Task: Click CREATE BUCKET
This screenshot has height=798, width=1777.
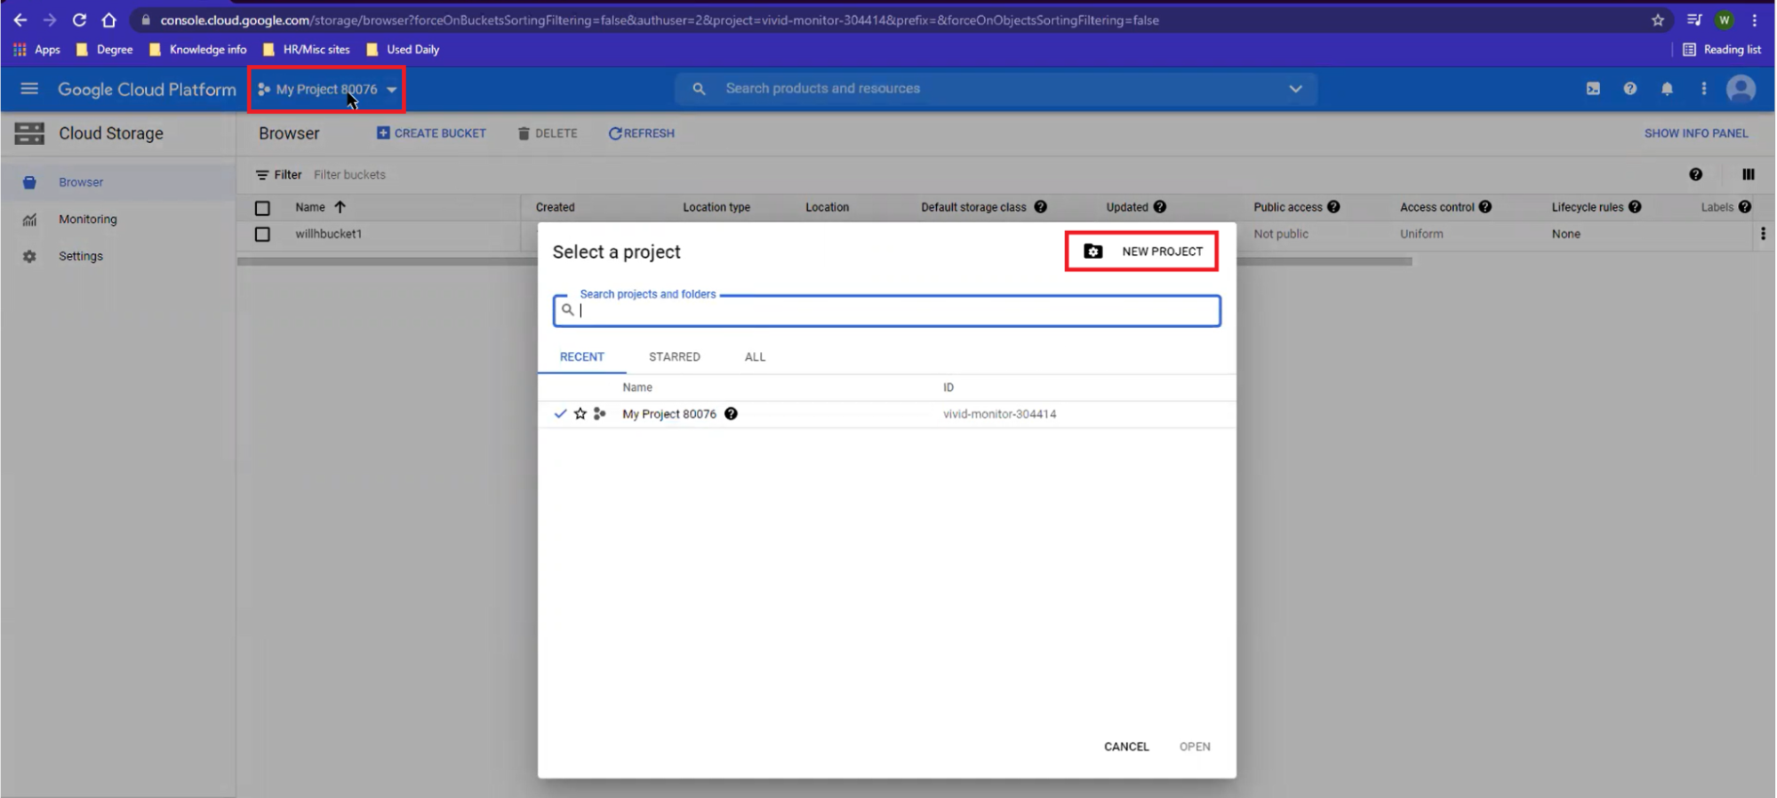Action: click(431, 133)
